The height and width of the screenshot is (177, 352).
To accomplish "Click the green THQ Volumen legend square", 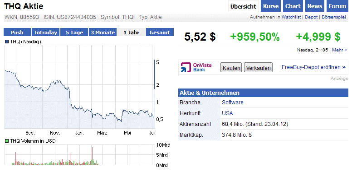I will point(7,141).
